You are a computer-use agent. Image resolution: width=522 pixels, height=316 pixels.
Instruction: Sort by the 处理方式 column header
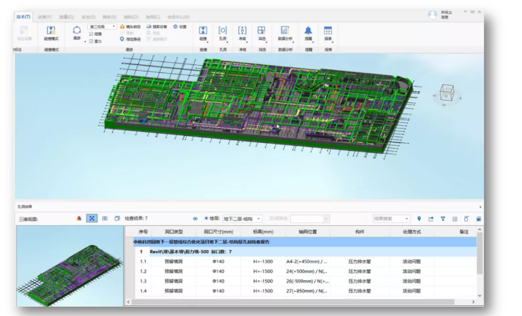[x=412, y=232]
